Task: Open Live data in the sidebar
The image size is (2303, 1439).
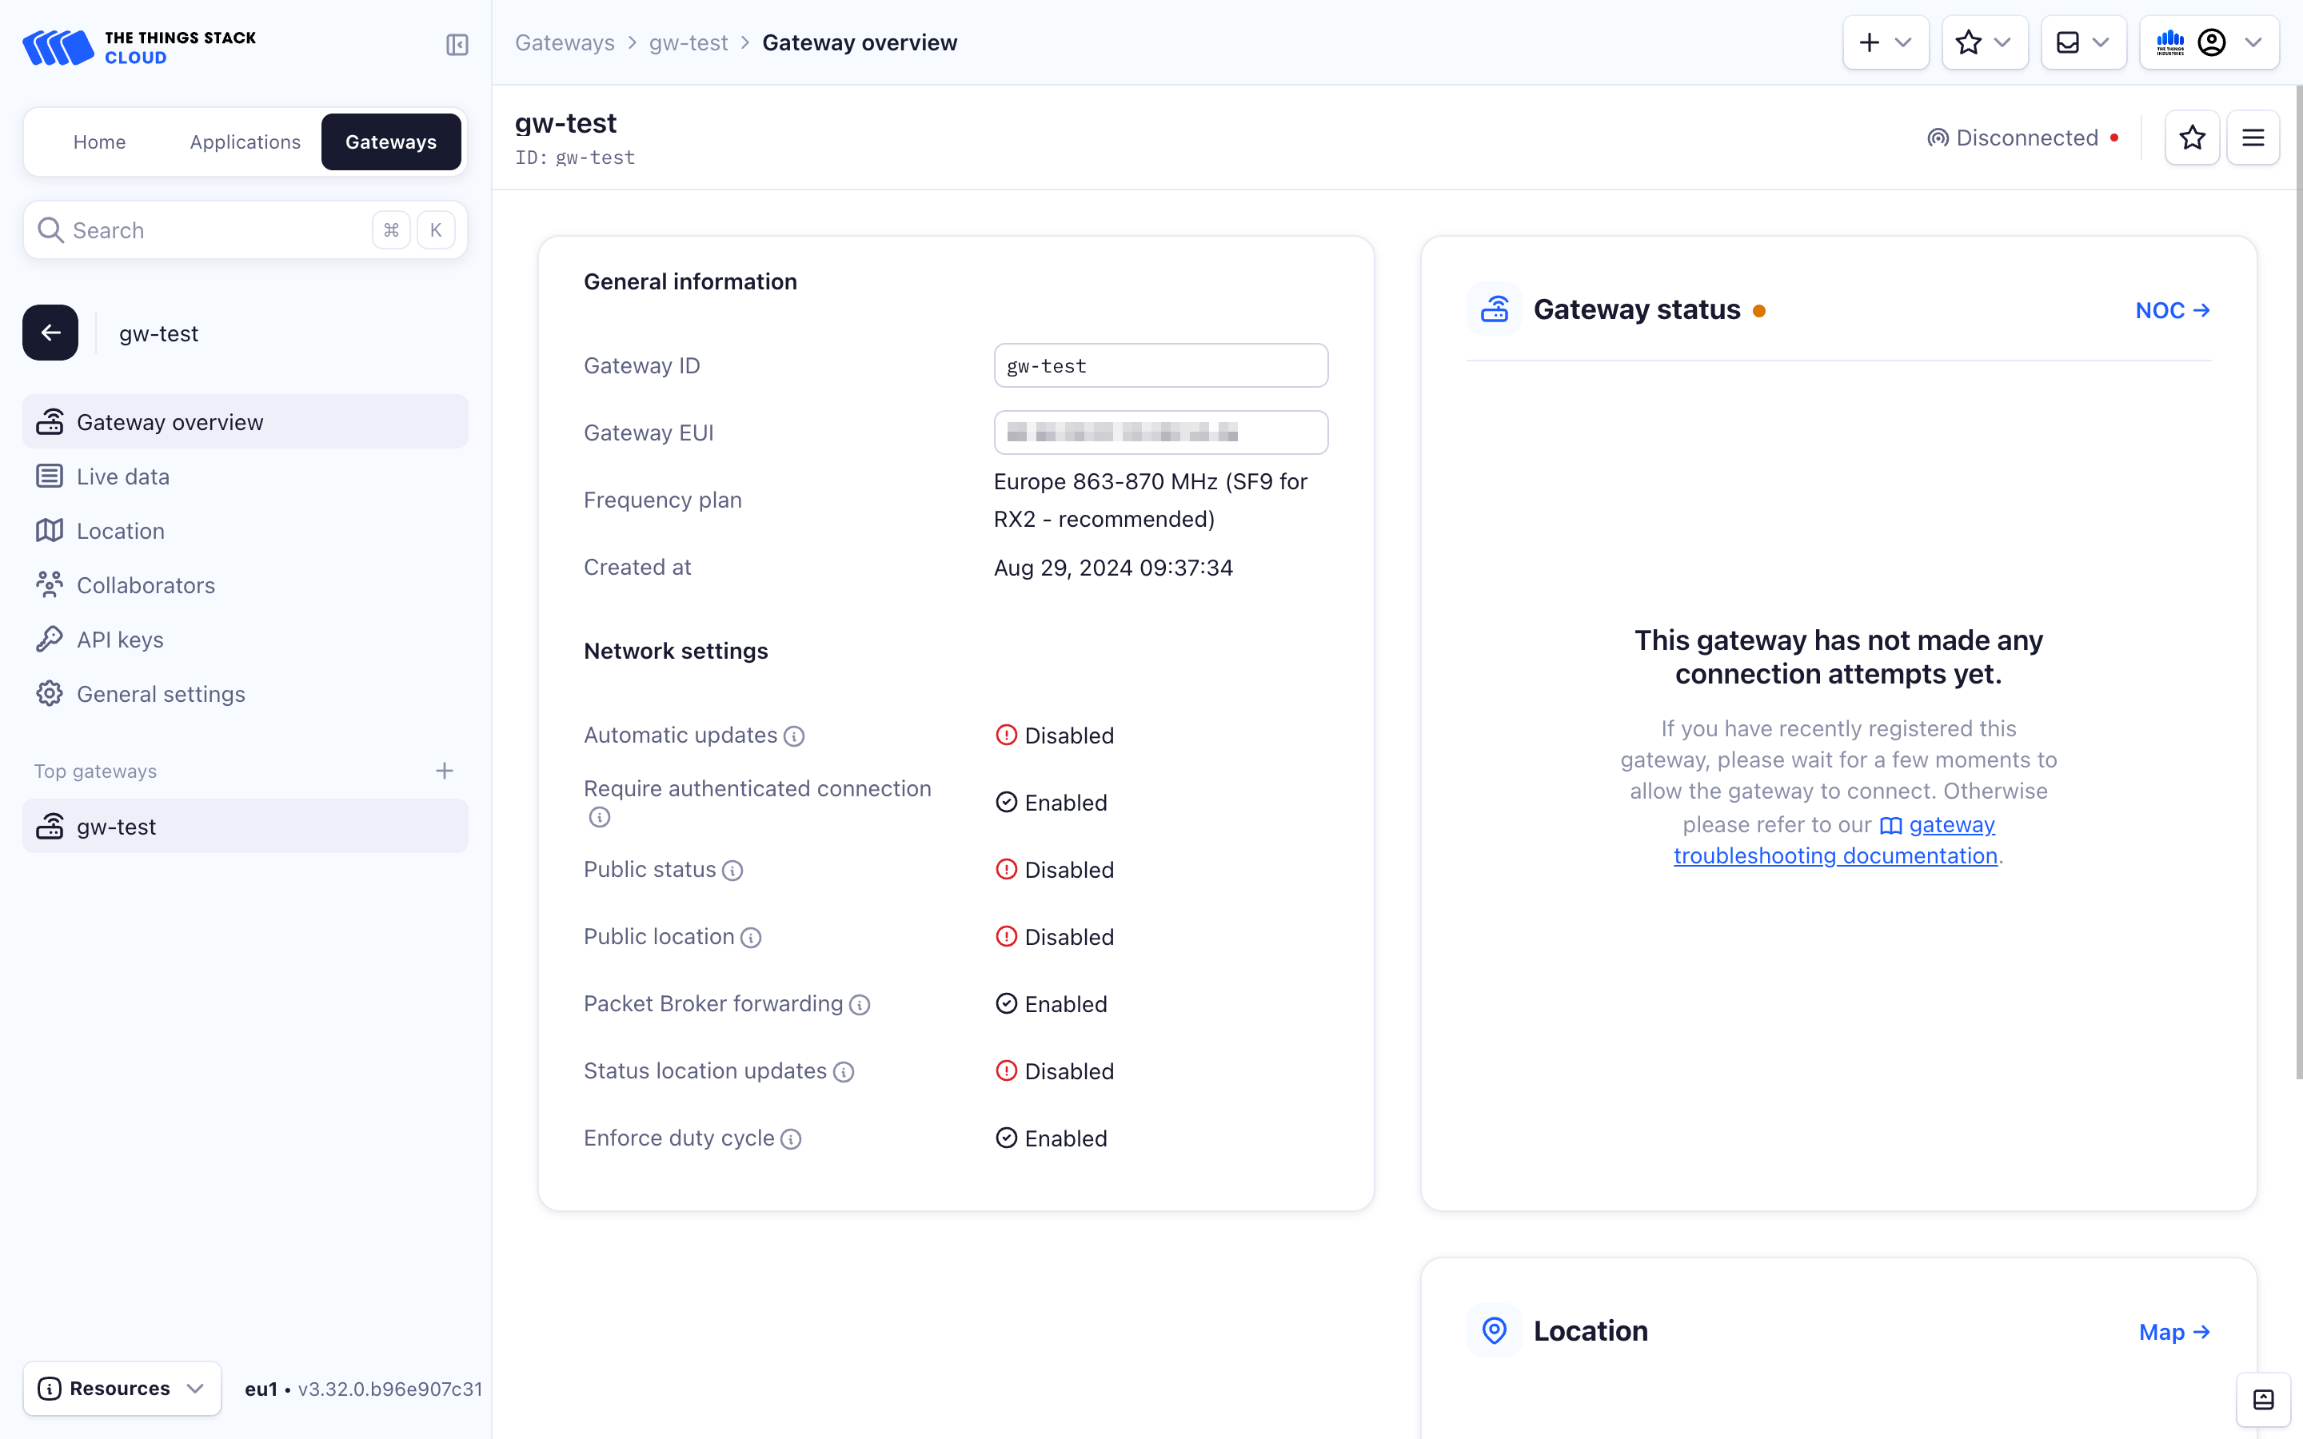Action: (x=123, y=476)
